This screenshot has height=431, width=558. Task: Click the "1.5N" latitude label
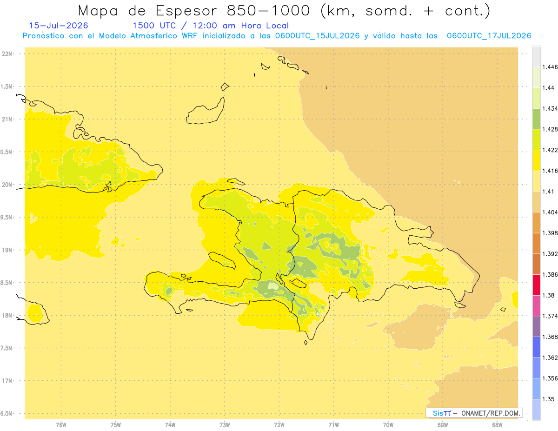pos(7,86)
